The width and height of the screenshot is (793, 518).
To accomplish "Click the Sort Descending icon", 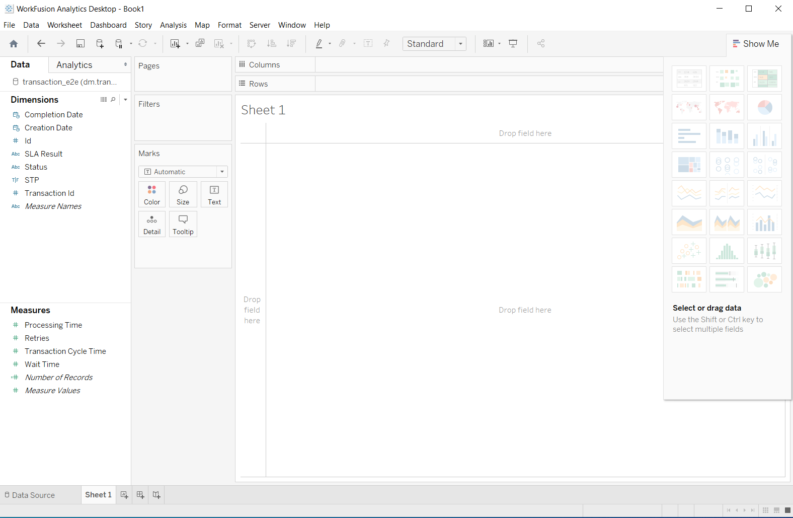I will [x=291, y=44].
